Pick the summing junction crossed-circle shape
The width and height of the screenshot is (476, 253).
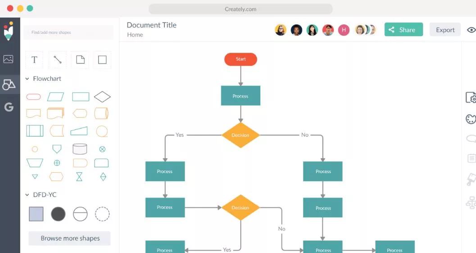point(102,149)
